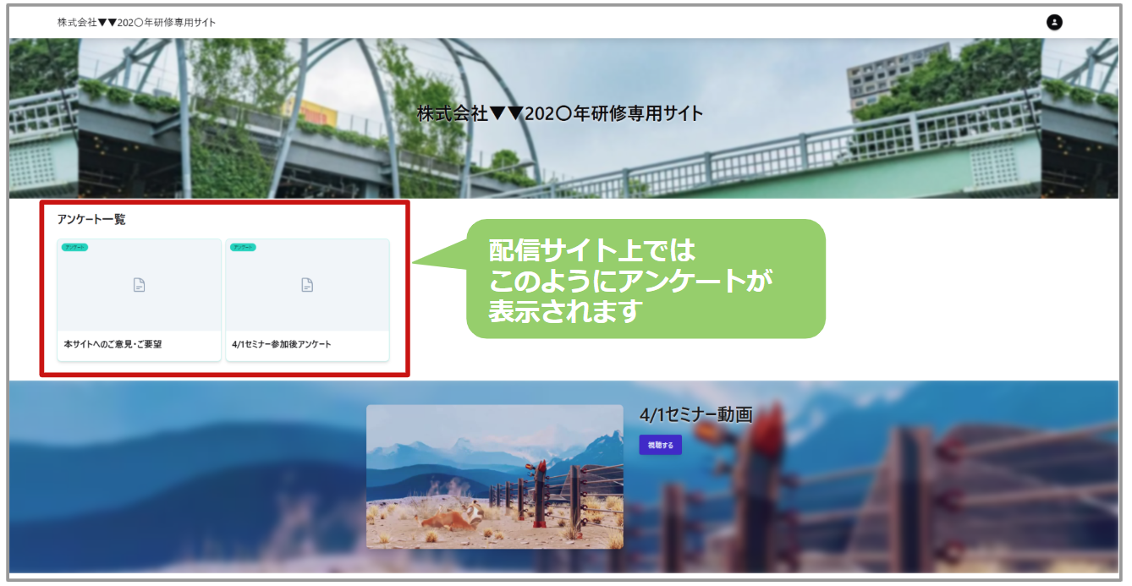Click document icon on 本サイトへのご意見・ご要望 card
Viewport: 1132px width, 586px height.
[x=139, y=285]
